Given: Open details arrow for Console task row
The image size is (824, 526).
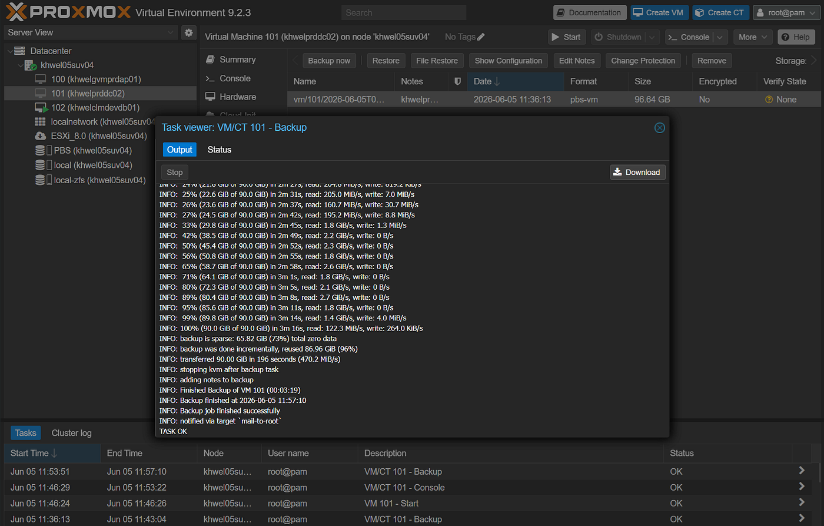Looking at the screenshot, I should (x=801, y=487).
